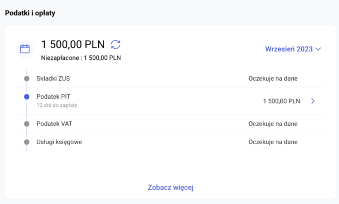Viewport: 339px width, 204px height.
Task: Click Oczekuje na dane status for Podatek VAT
Action: (x=273, y=124)
